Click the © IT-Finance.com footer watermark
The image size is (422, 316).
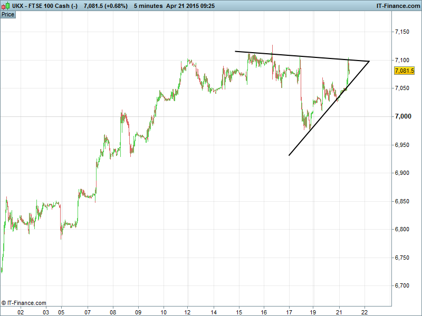(24, 303)
